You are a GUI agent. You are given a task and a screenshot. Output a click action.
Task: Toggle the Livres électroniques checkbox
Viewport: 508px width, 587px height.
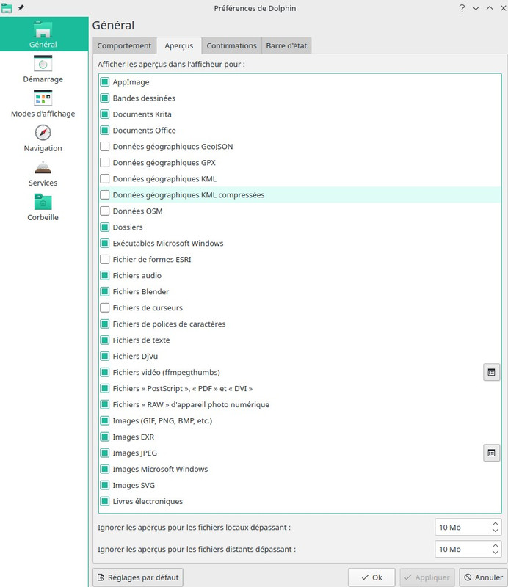[x=105, y=501]
